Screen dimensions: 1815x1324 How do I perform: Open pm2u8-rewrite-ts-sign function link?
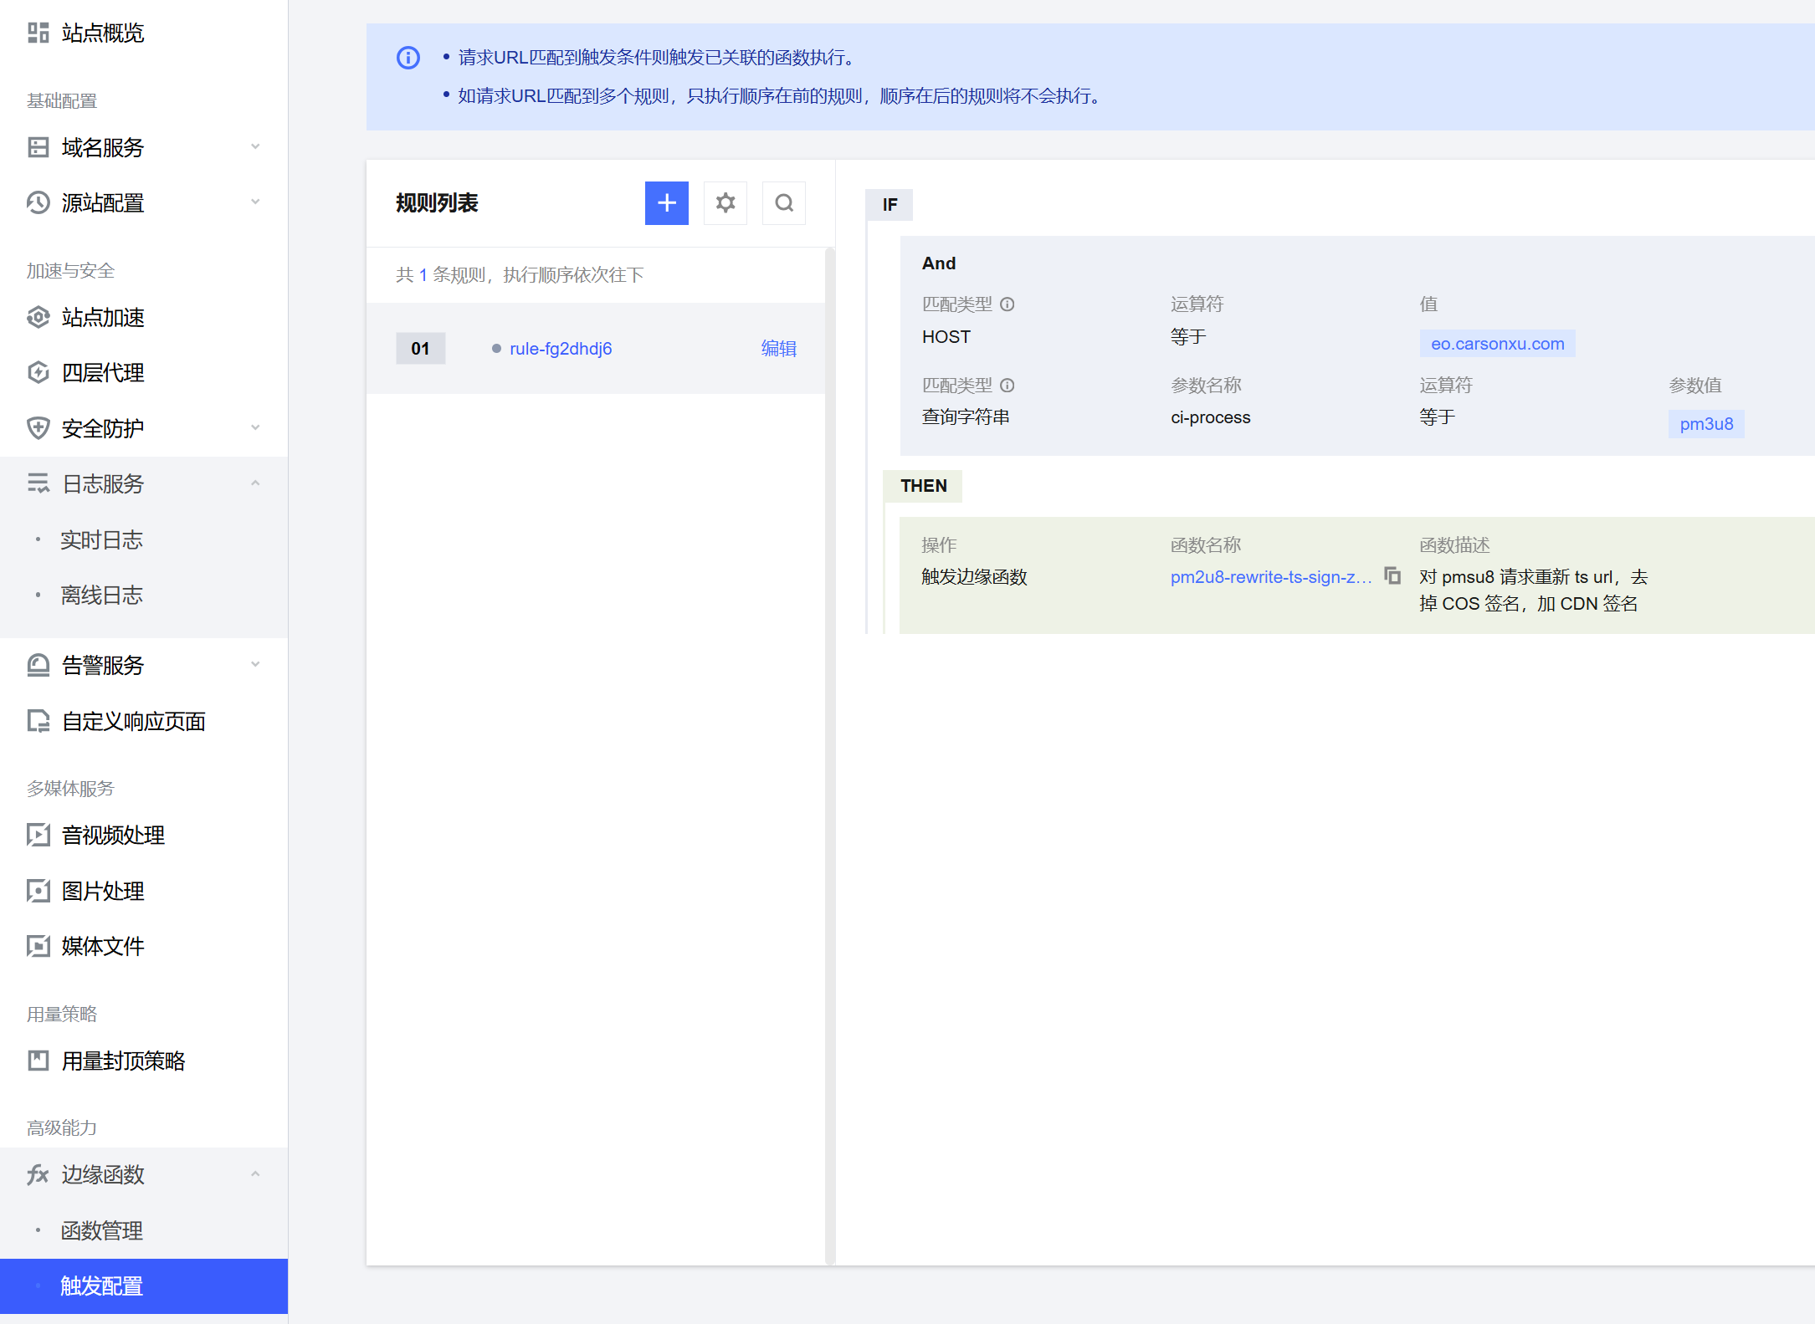(1270, 577)
